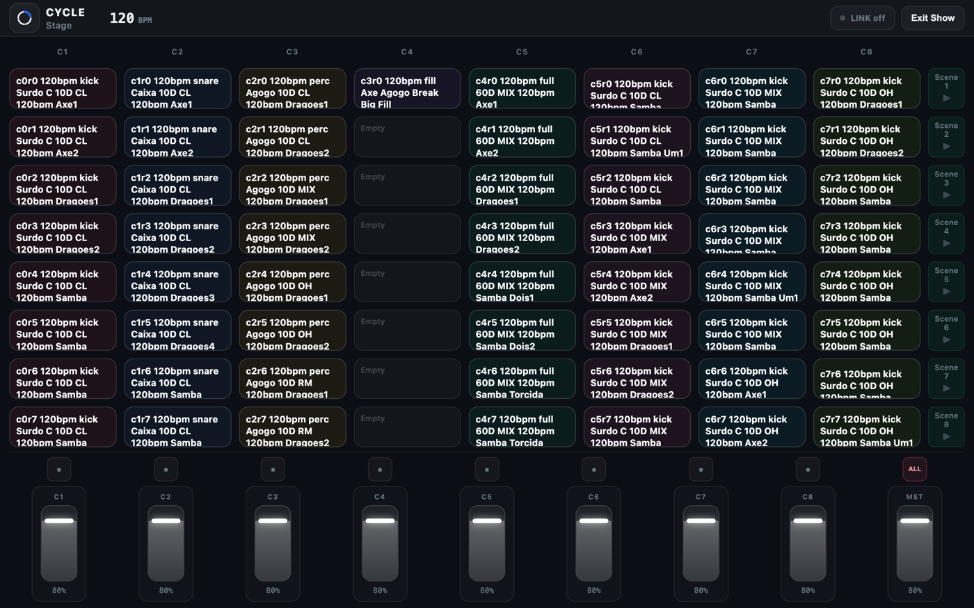Trigger clip c1r5 snare Dragoes4
Viewport: 974px width, 608px height.
click(x=177, y=330)
